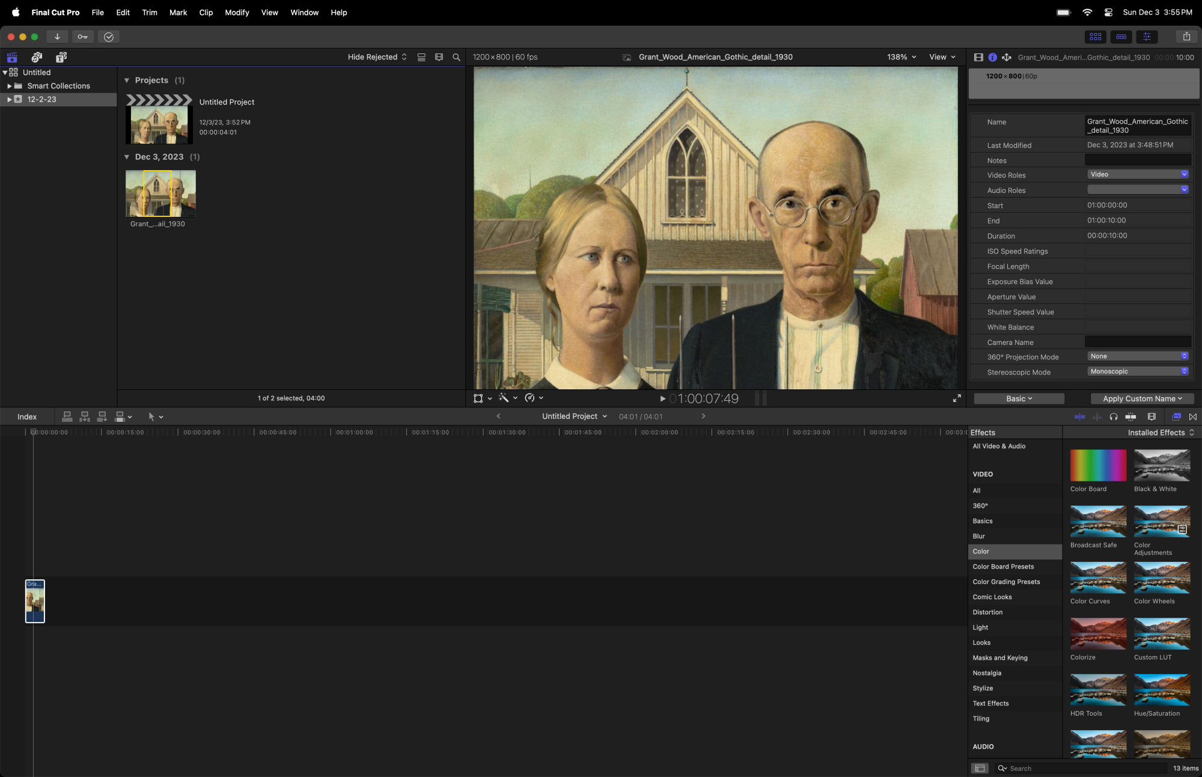Open the Hide Rejected filter dropdown
The image size is (1202, 777).
[377, 57]
